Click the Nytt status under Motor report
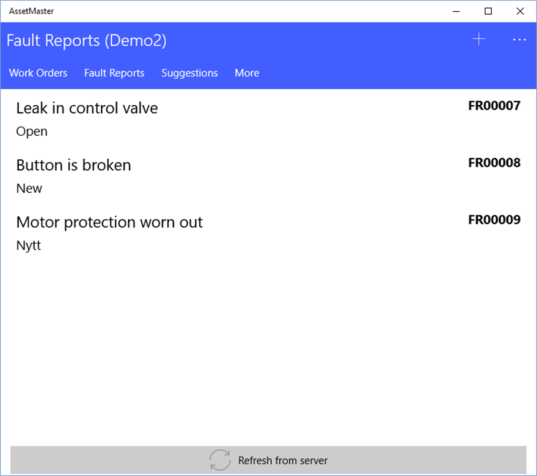 coord(29,246)
